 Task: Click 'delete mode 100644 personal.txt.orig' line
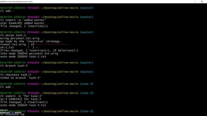point(29,53)
